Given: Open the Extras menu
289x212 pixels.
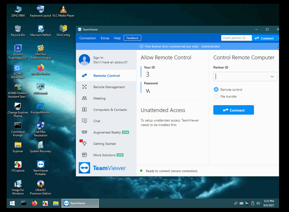Looking at the screenshot, I should [105, 38].
